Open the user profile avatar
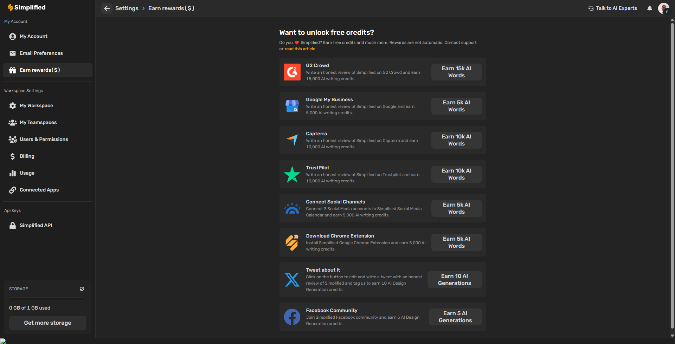The image size is (675, 344). tap(663, 8)
